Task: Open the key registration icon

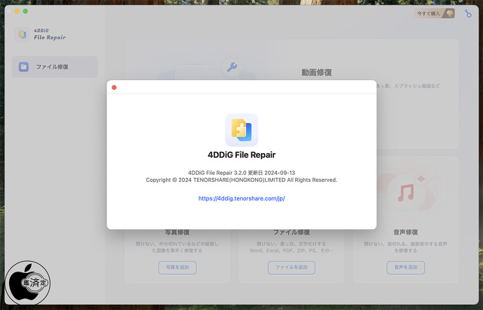Action: click(468, 14)
